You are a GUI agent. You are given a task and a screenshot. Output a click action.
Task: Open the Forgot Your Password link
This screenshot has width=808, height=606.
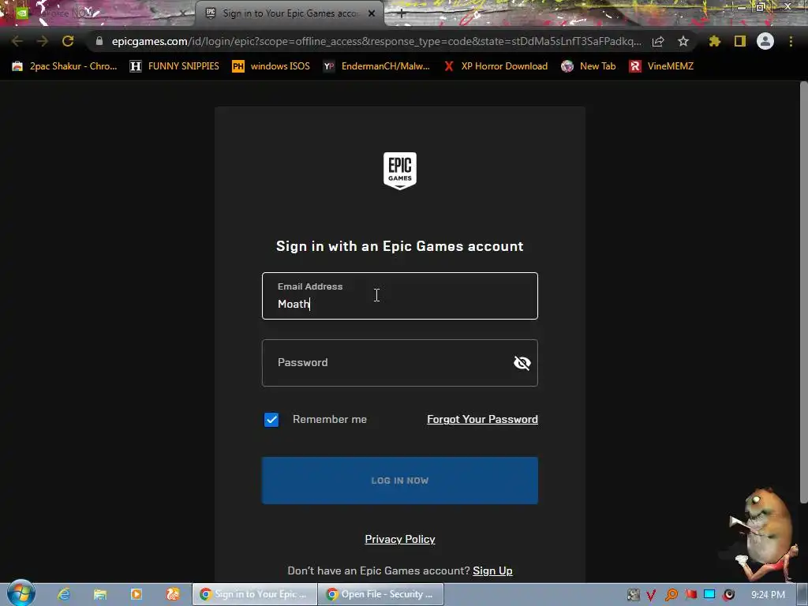pyautogui.click(x=482, y=420)
